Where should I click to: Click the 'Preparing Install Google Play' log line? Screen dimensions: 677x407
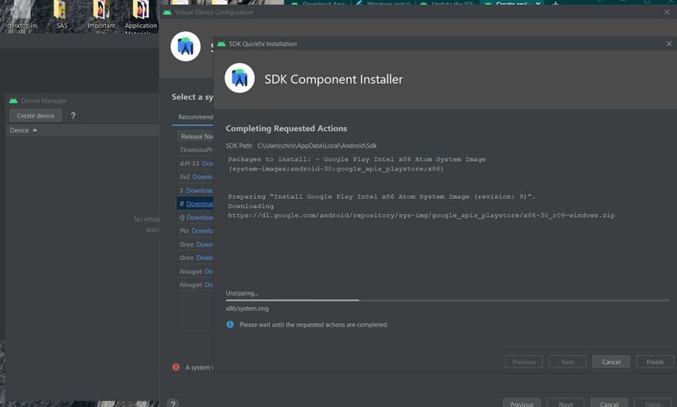coord(381,196)
